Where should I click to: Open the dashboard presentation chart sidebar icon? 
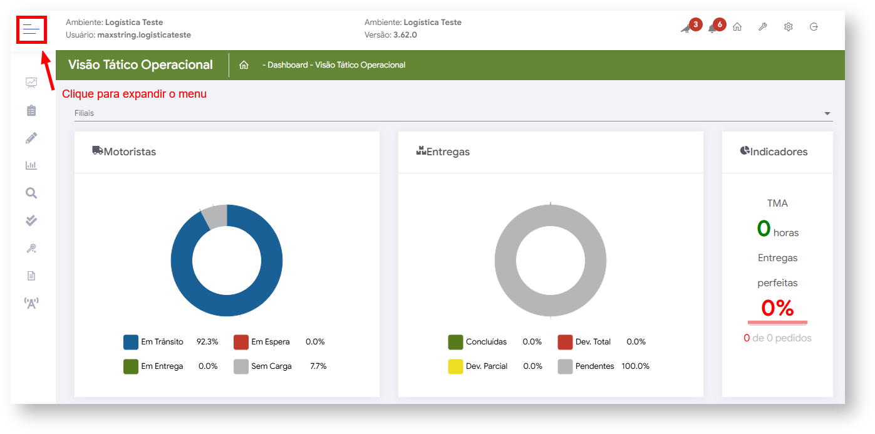pyautogui.click(x=31, y=83)
